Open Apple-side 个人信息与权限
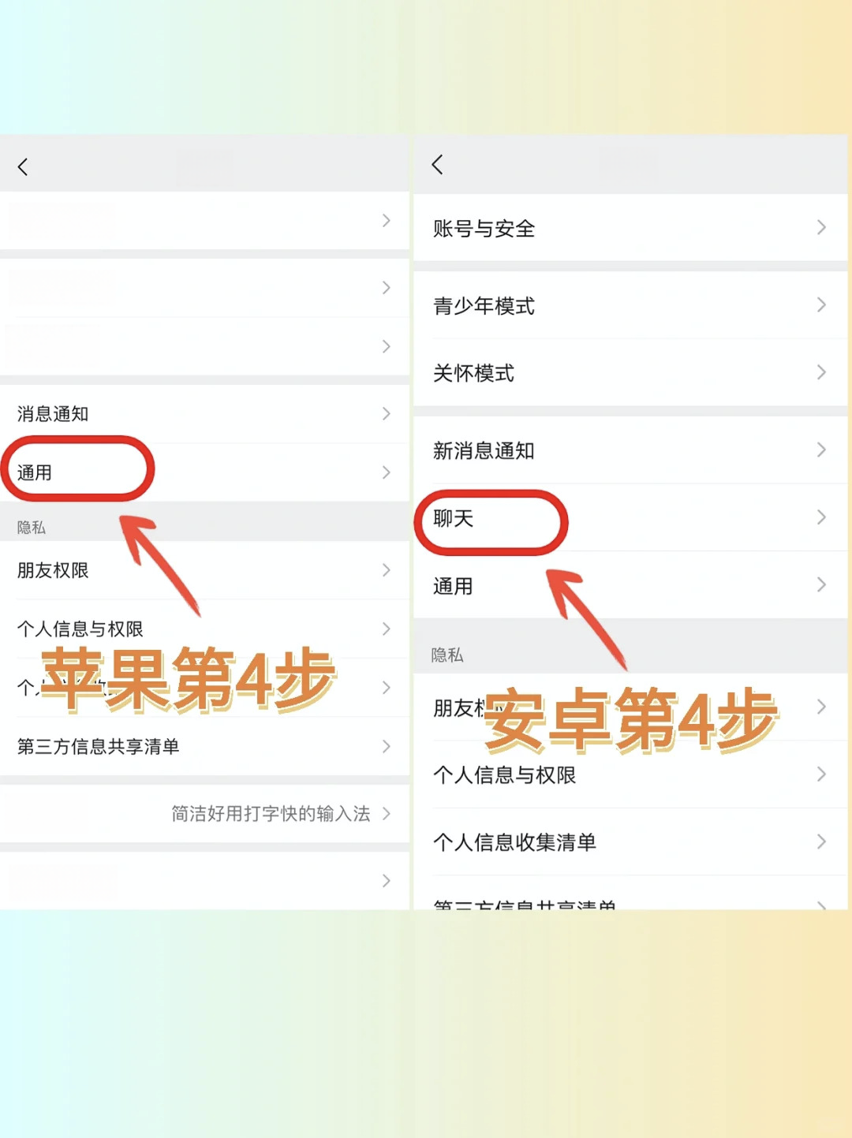This screenshot has height=1138, width=852. pos(204,629)
